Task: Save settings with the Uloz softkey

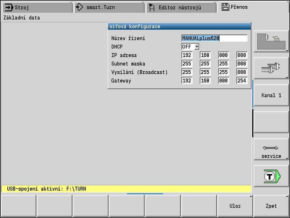Action: (x=235, y=206)
